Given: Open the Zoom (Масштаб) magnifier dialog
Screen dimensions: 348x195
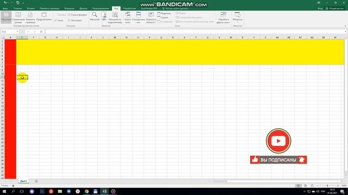Looking at the screenshot, I should click(95, 17).
